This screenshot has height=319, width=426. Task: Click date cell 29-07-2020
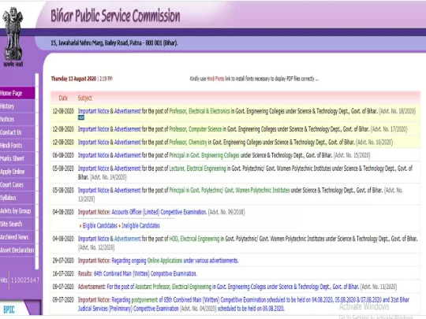(63, 261)
